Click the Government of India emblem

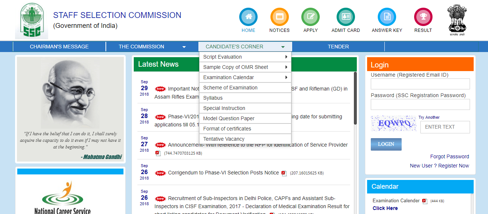tap(457, 20)
